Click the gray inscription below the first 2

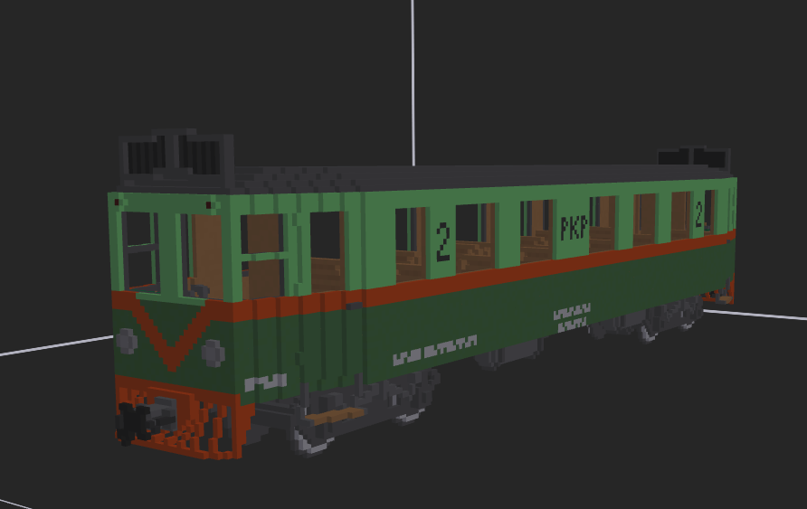click(x=435, y=351)
